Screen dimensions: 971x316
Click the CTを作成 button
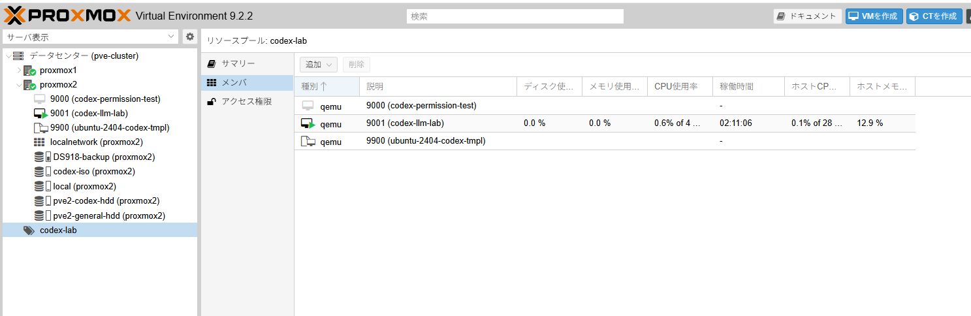pyautogui.click(x=934, y=16)
